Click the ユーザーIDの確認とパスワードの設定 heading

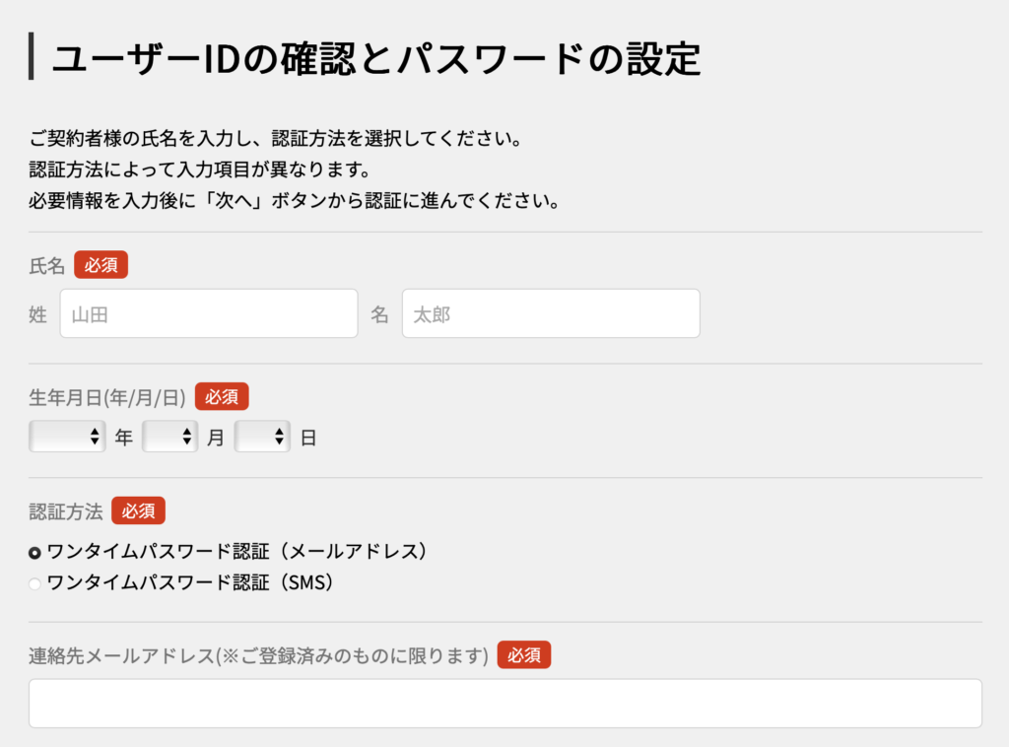(375, 58)
